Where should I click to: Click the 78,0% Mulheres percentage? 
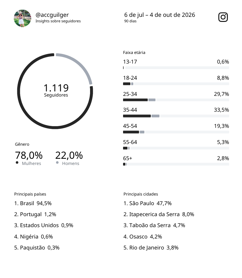point(29,155)
